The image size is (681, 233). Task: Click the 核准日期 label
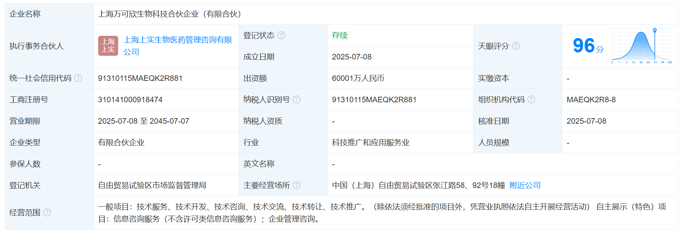click(x=493, y=121)
